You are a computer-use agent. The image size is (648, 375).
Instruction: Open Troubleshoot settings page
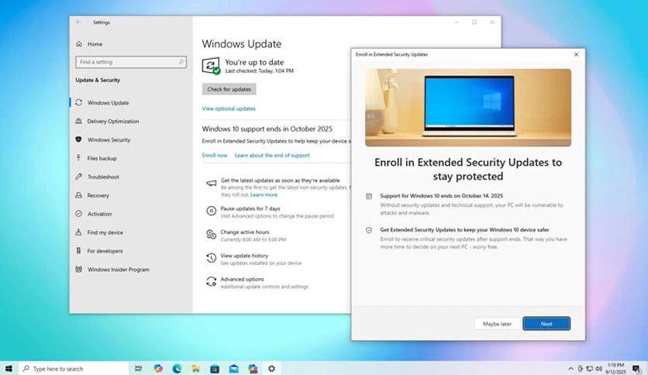coord(103,177)
